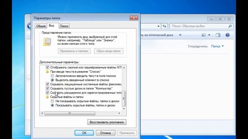The image size is (248, 139).
Task: Expand the toolbar overflow chevron »
Action: (x=180, y=35)
